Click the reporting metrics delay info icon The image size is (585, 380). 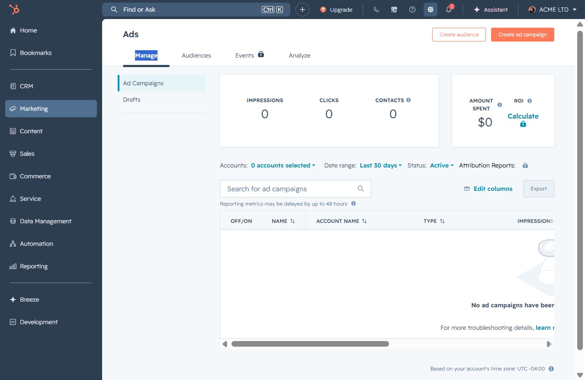(x=354, y=203)
